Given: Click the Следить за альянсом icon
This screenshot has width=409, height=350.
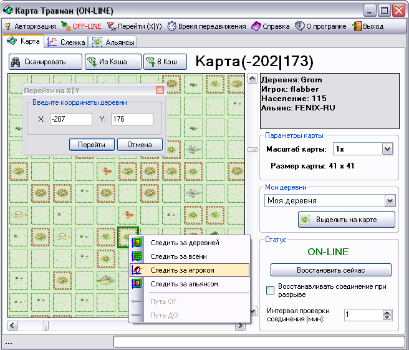Looking at the screenshot, I should coord(137,284).
